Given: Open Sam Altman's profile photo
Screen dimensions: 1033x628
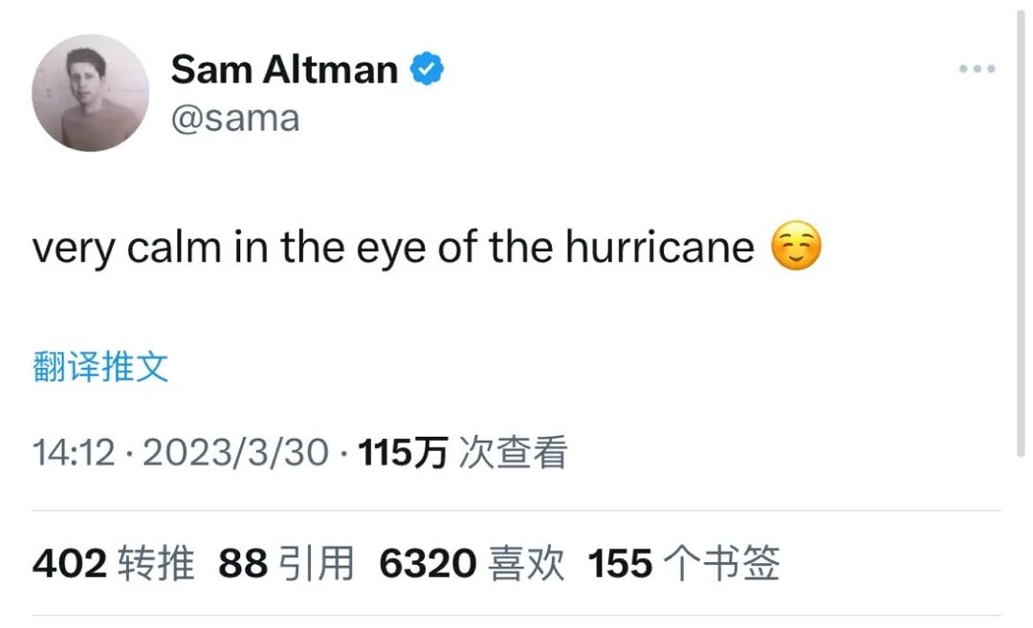Looking at the screenshot, I should coord(90,93).
